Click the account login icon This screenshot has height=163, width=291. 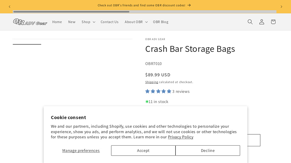click(262, 22)
